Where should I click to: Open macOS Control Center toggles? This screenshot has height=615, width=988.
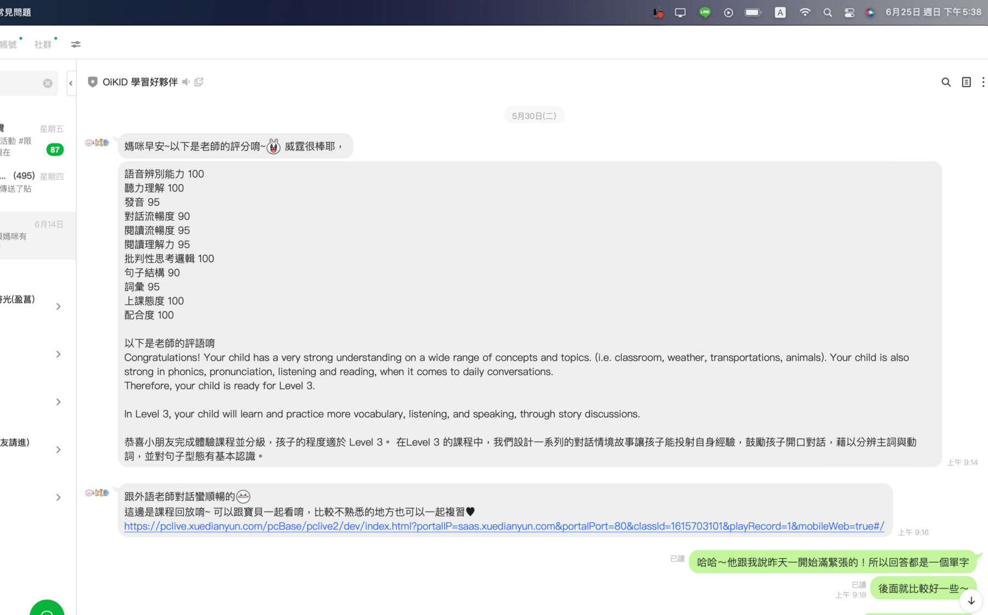[x=849, y=12]
